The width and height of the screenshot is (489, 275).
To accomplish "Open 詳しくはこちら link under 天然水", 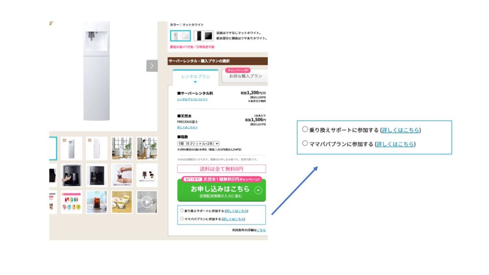I will (x=187, y=127).
